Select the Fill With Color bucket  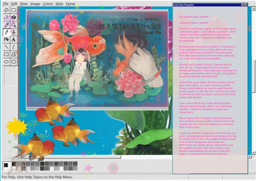point(13,17)
